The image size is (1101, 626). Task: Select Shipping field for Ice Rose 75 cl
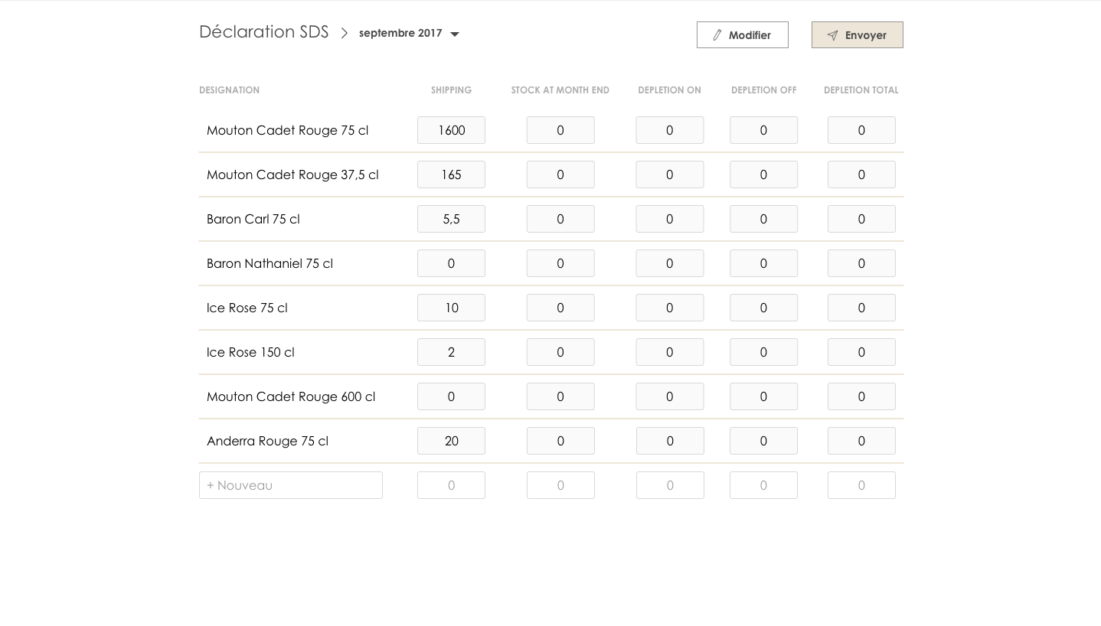[x=451, y=308]
